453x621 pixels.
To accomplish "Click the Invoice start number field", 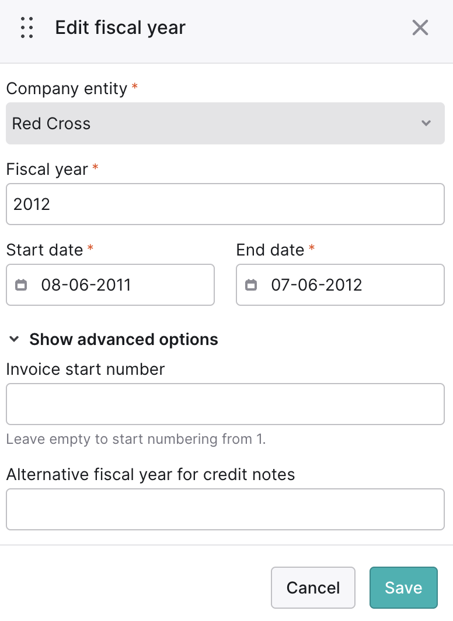I will pyautogui.click(x=225, y=404).
